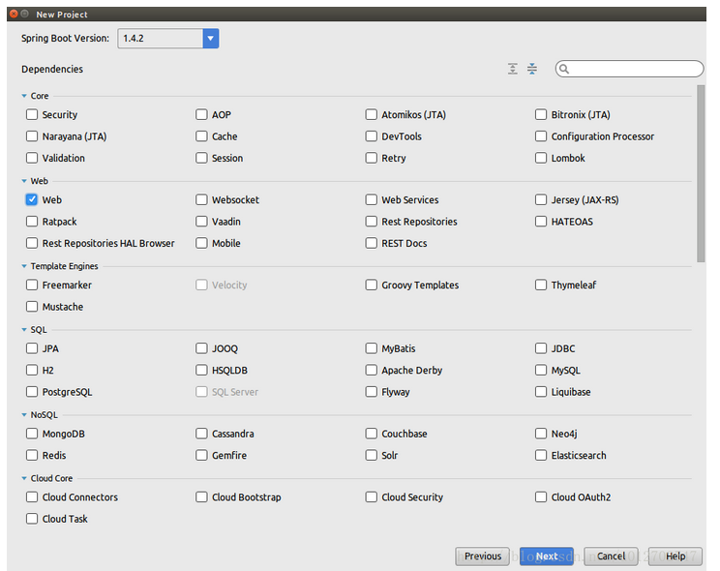Tick the JDBC checkbox
The width and height of the screenshot is (720, 571).
(x=541, y=348)
